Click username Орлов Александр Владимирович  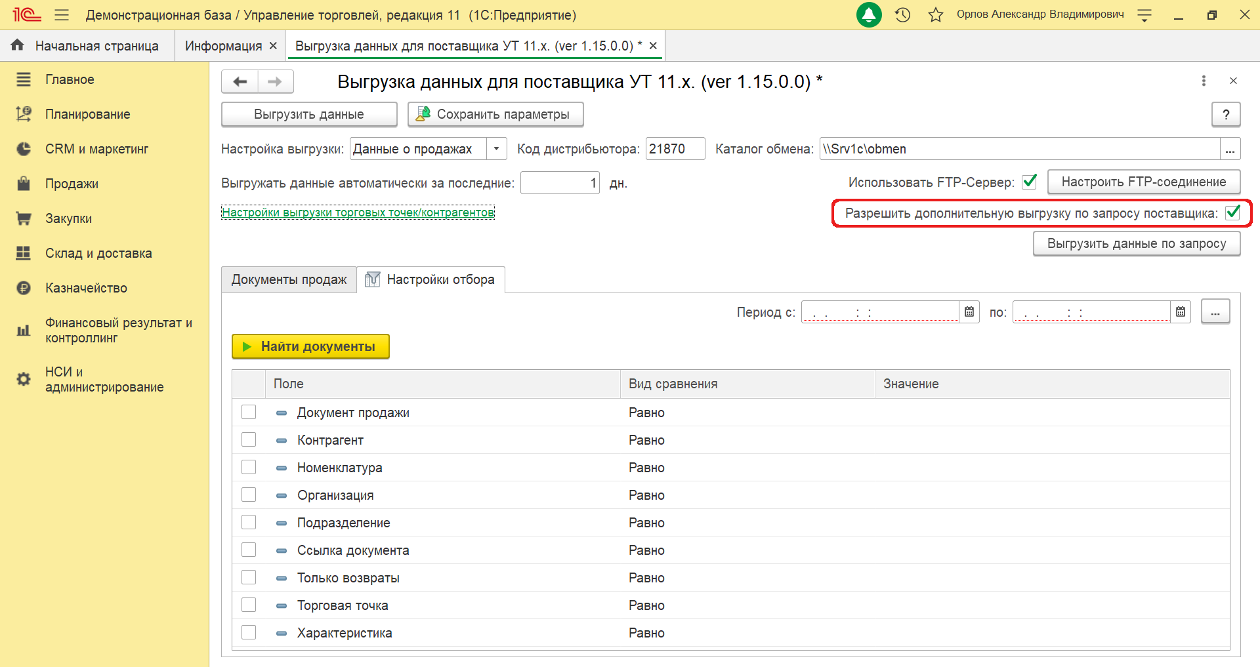coord(1040,14)
